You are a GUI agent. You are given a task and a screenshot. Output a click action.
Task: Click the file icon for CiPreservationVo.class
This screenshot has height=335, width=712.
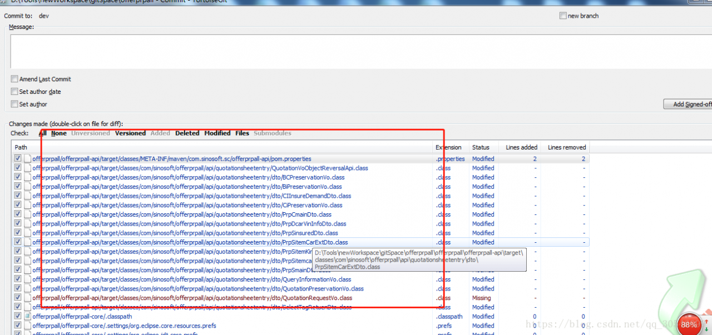[27, 205]
